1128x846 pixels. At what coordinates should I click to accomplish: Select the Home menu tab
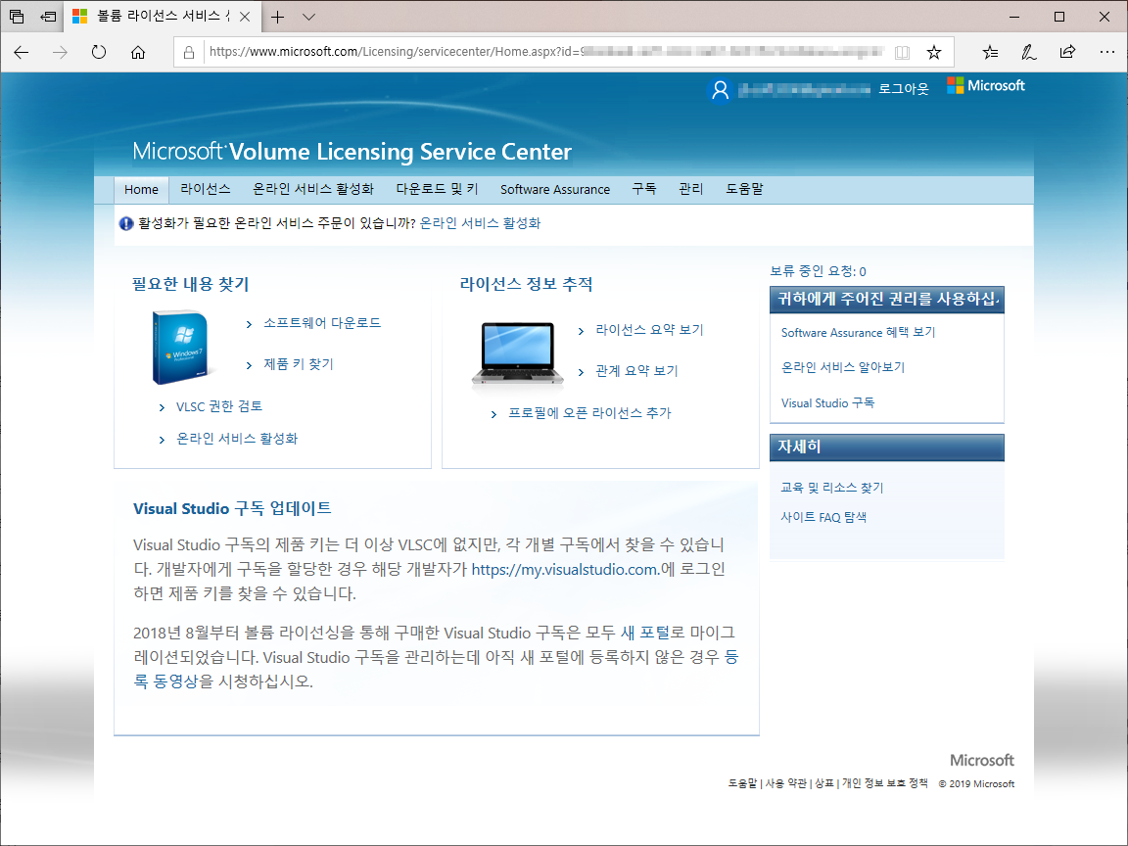click(141, 189)
